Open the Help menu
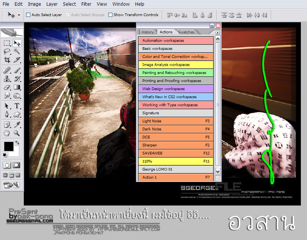307x240 pixels. click(140, 4)
